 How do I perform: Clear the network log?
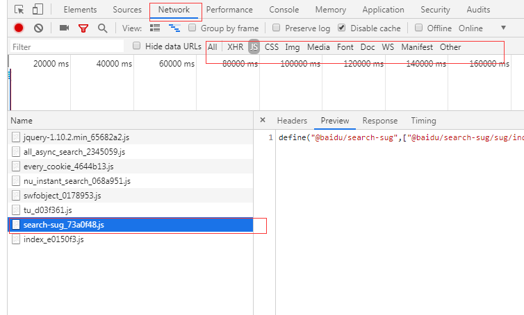[39, 28]
